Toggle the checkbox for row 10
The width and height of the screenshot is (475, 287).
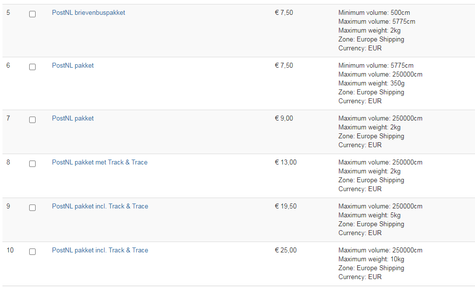point(32,252)
